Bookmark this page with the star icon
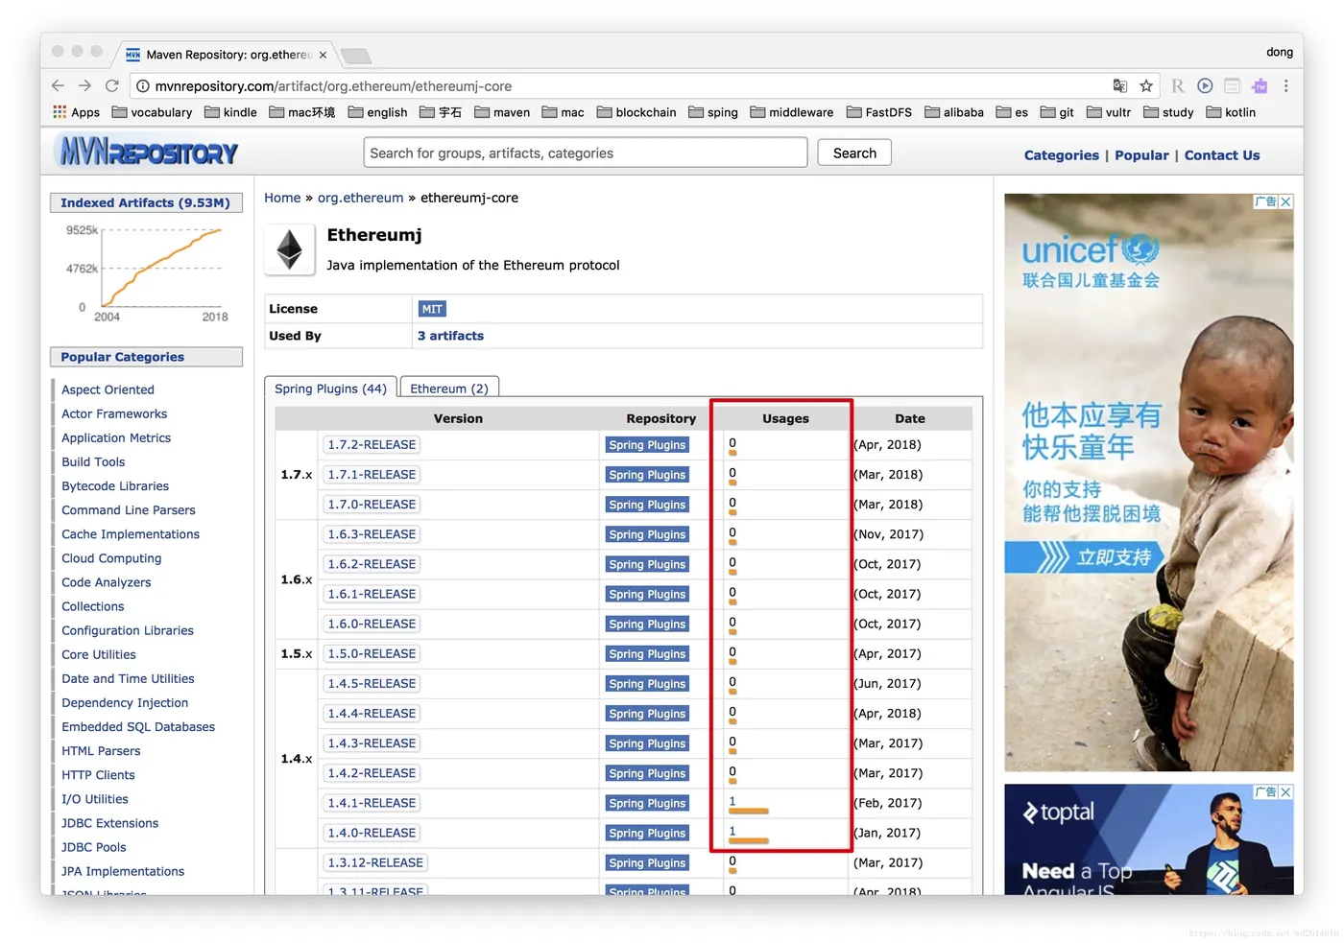 coord(1146,85)
